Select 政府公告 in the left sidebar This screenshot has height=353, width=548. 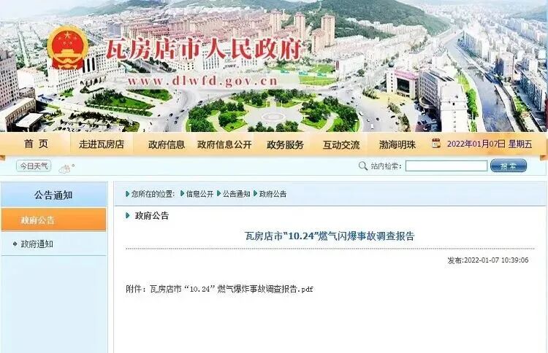[53, 220]
